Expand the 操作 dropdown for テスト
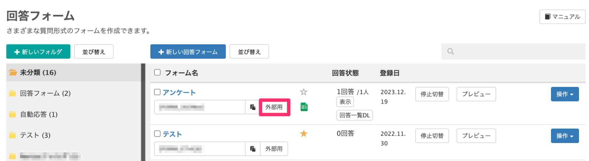Image resolution: width=589 pixels, height=161 pixels. (565, 136)
